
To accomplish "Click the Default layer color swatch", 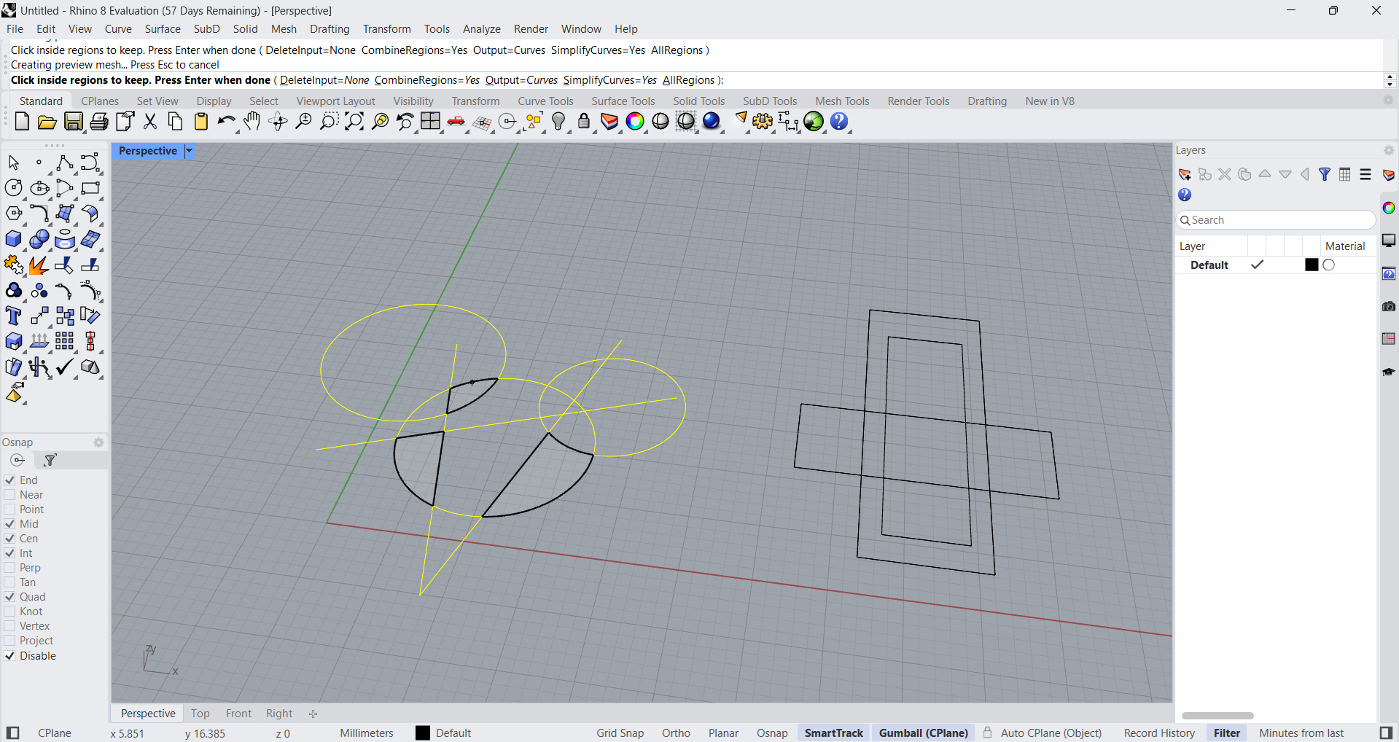I will [x=1311, y=265].
